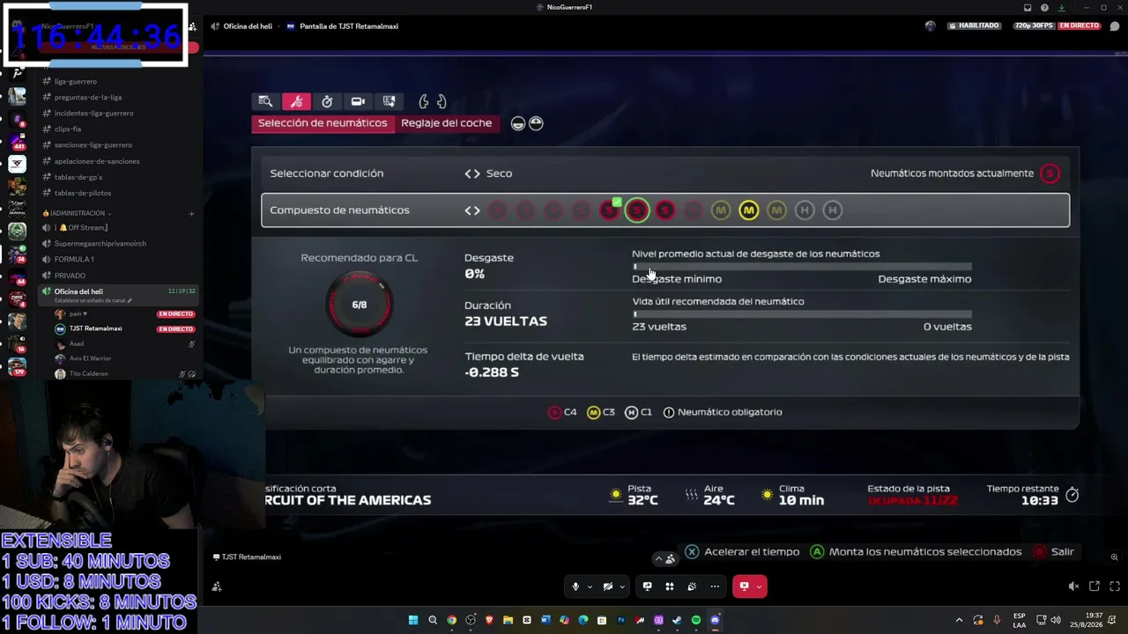Viewport: 1128px width, 634px height.
Task: Open the stopwatch timing icon tab
Action: pos(327,101)
